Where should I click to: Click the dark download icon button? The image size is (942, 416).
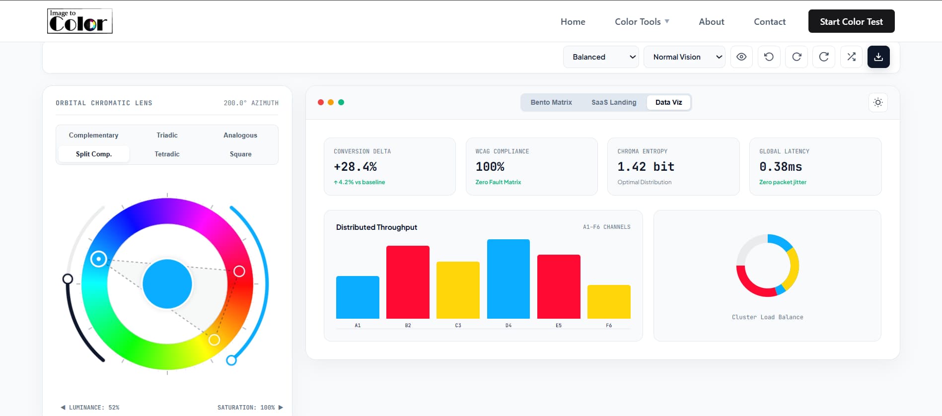[878, 57]
